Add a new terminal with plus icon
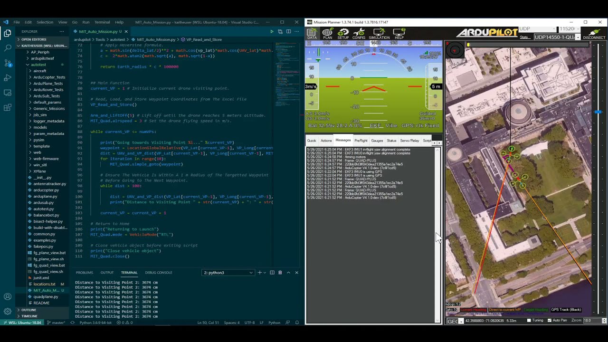This screenshot has height=342, width=608. pyautogui.click(x=260, y=273)
